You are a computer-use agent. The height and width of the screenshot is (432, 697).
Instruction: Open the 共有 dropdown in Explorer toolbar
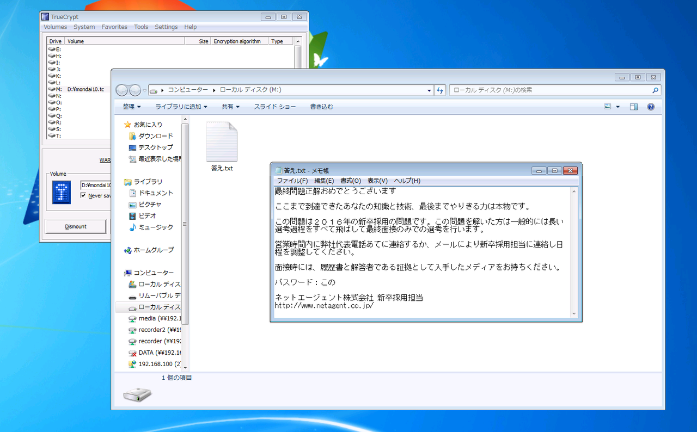(231, 107)
